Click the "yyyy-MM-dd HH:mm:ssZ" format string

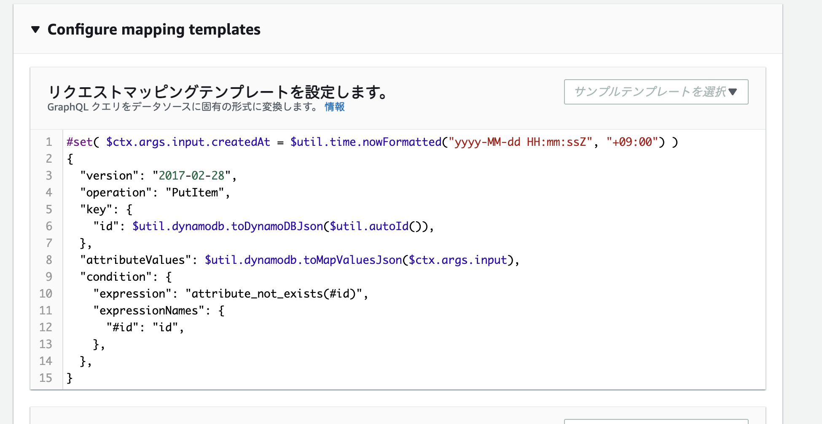coord(520,142)
